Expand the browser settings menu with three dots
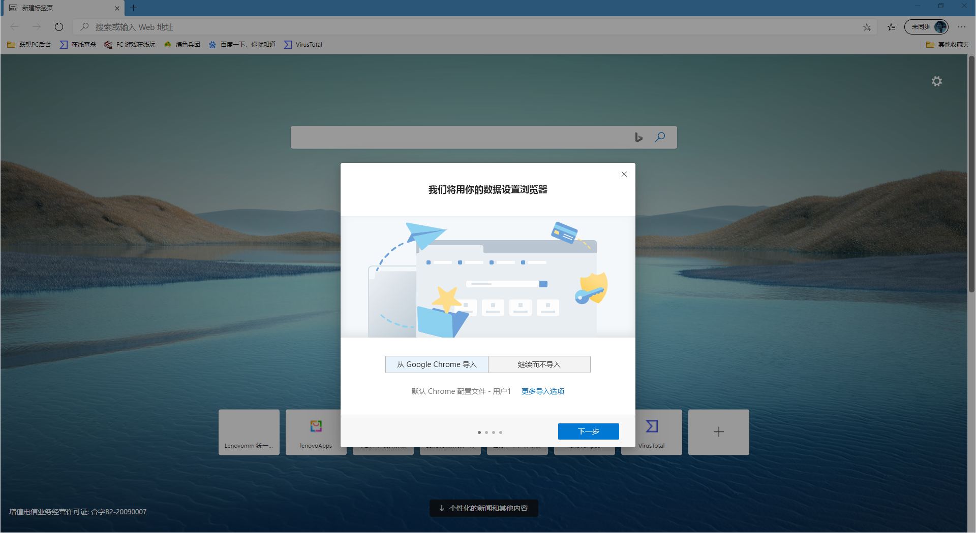Image resolution: width=976 pixels, height=533 pixels. click(x=962, y=27)
